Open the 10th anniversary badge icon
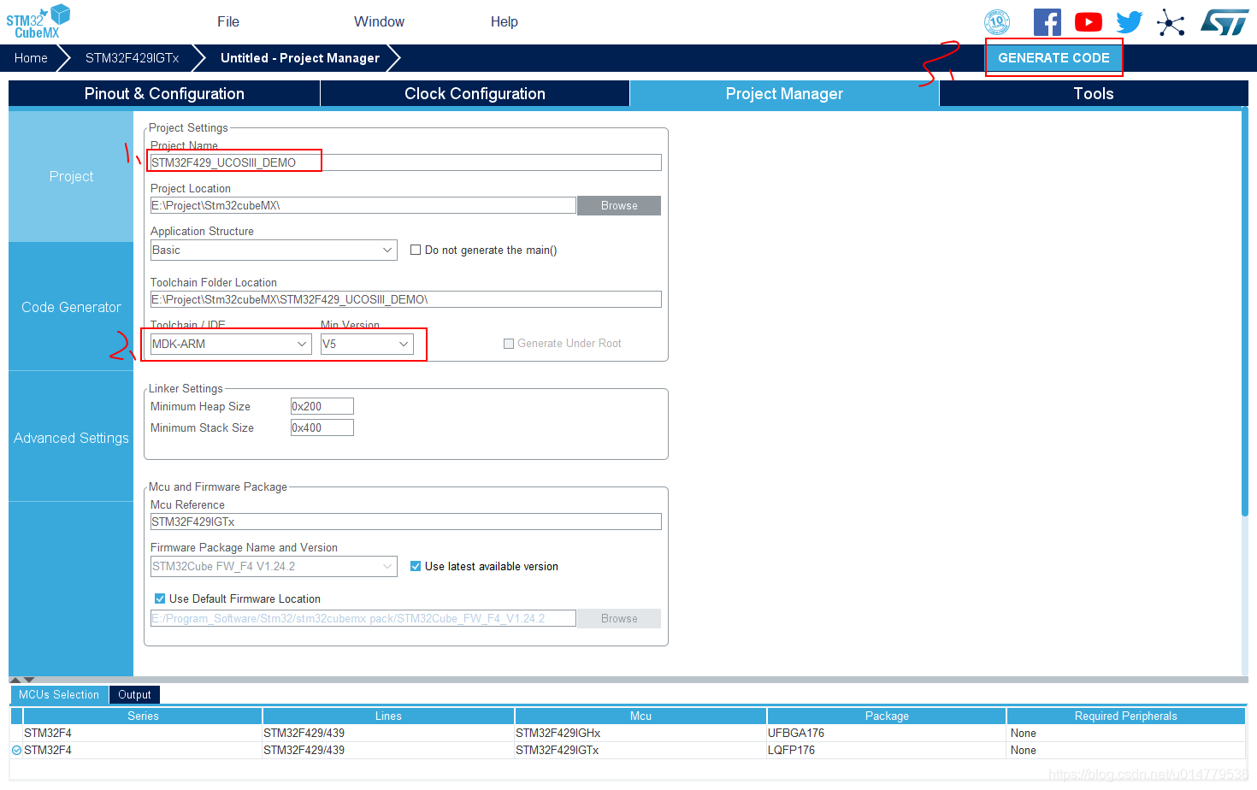1257x790 pixels. pos(997,22)
